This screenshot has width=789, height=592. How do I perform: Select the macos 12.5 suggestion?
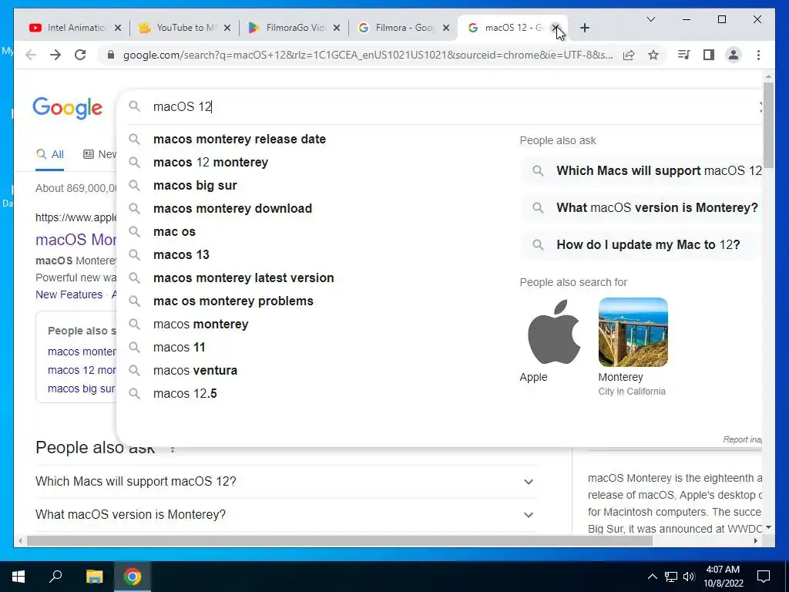[x=185, y=394]
